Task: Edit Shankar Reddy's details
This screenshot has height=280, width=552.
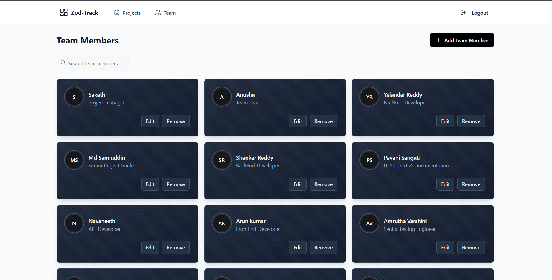Action: (298, 184)
